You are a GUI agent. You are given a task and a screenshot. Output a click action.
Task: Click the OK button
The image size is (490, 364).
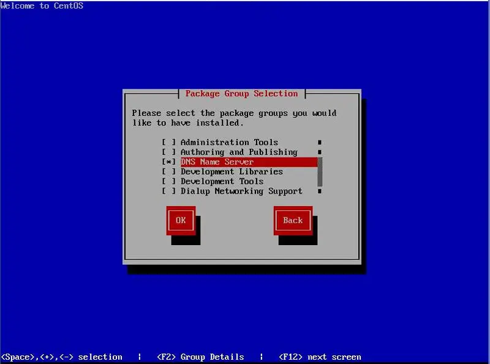tap(181, 221)
